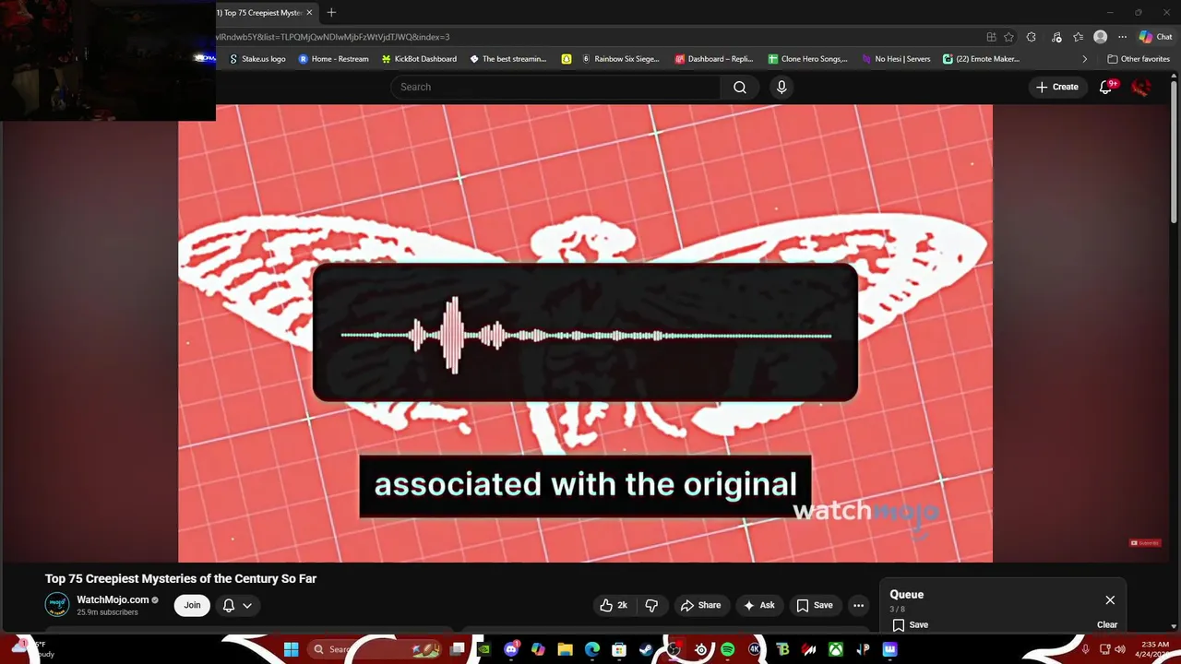Open Stake.us logo bookmark
The image size is (1181, 664).
pyautogui.click(x=256, y=59)
